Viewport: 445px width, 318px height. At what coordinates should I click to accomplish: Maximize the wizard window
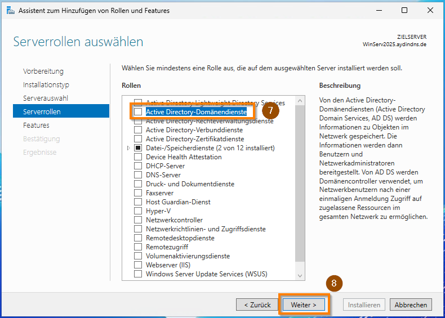[404, 11]
